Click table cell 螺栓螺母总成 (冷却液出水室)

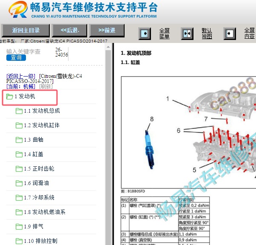pos(154,234)
